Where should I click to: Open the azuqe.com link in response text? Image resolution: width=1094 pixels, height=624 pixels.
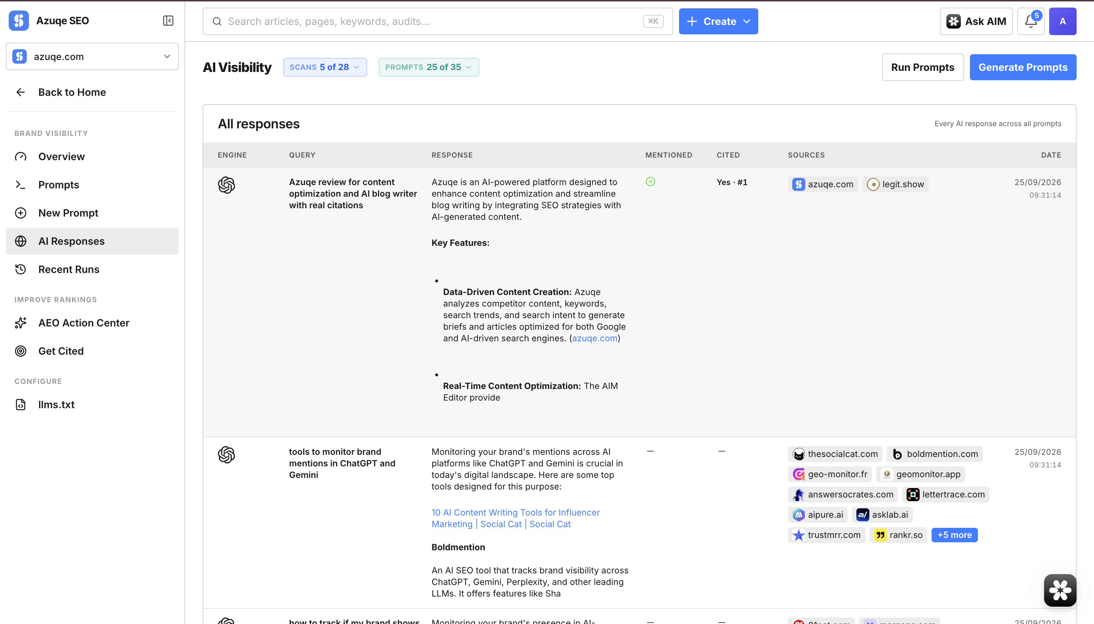[x=594, y=338]
